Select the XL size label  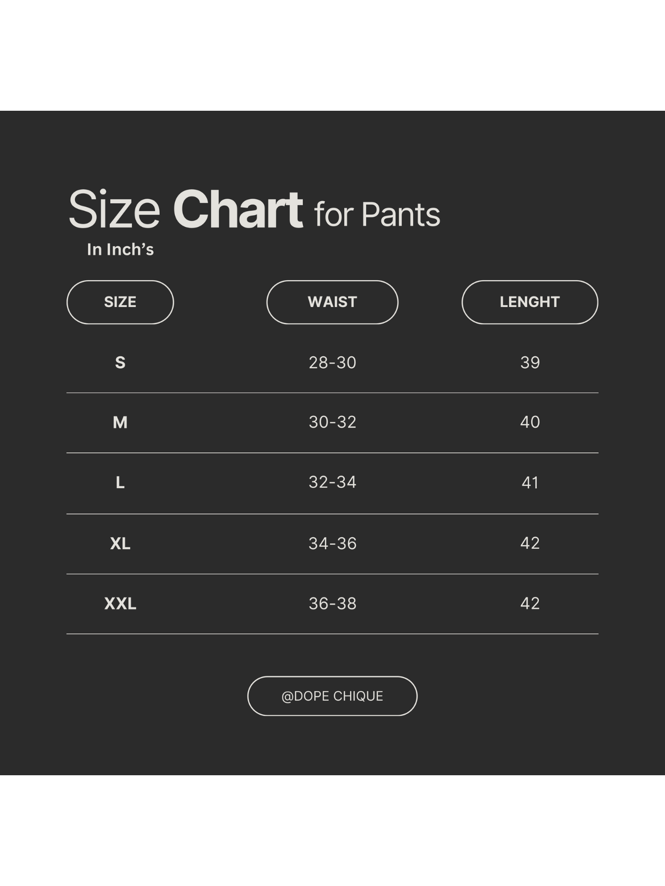120,543
